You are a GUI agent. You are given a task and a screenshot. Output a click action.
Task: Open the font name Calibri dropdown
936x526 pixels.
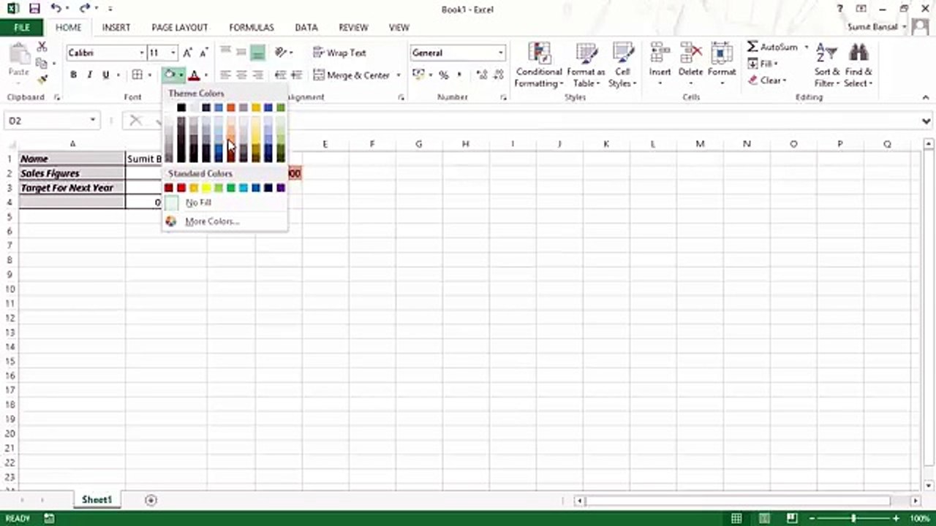click(x=142, y=53)
